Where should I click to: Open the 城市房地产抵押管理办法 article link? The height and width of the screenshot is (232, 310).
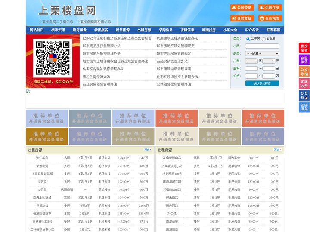(102, 53)
